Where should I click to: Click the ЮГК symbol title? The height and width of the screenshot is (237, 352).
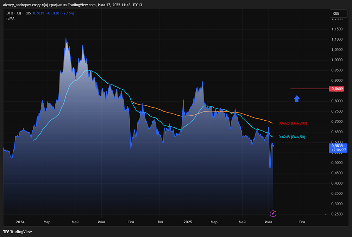(x=9, y=13)
